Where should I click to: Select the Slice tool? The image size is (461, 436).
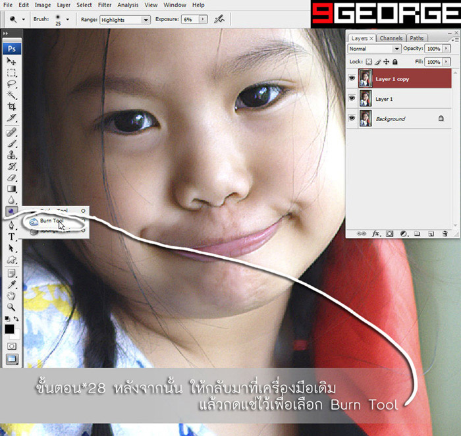[x=11, y=118]
